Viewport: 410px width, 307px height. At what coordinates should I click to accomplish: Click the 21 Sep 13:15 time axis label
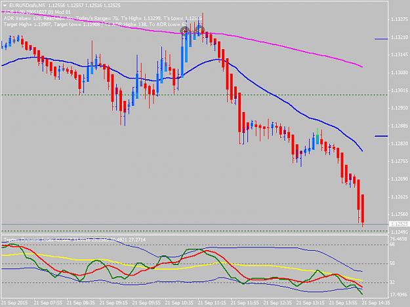click(310, 303)
